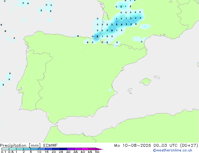The width and height of the screenshot is (199, 153).
Task: Click the 0.5 mm legend color swatch
Action: tap(13, 149)
